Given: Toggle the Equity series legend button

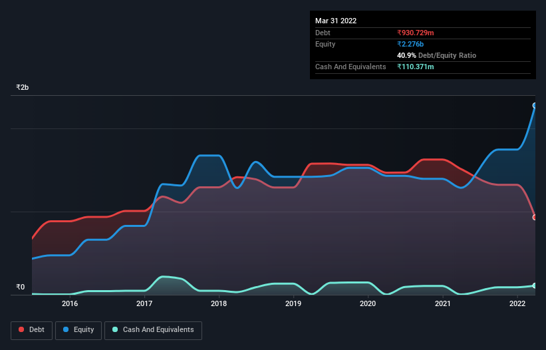Looking at the screenshot, I should pos(78,330).
